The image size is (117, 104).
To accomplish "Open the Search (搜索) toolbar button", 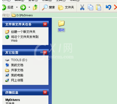I will [x=48, y=7].
